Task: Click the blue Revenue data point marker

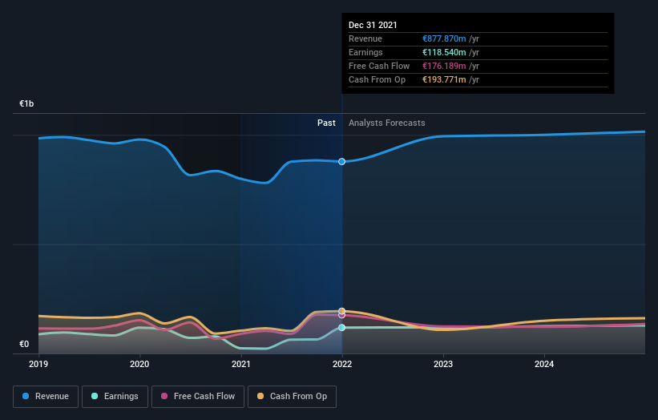Action: tap(342, 162)
